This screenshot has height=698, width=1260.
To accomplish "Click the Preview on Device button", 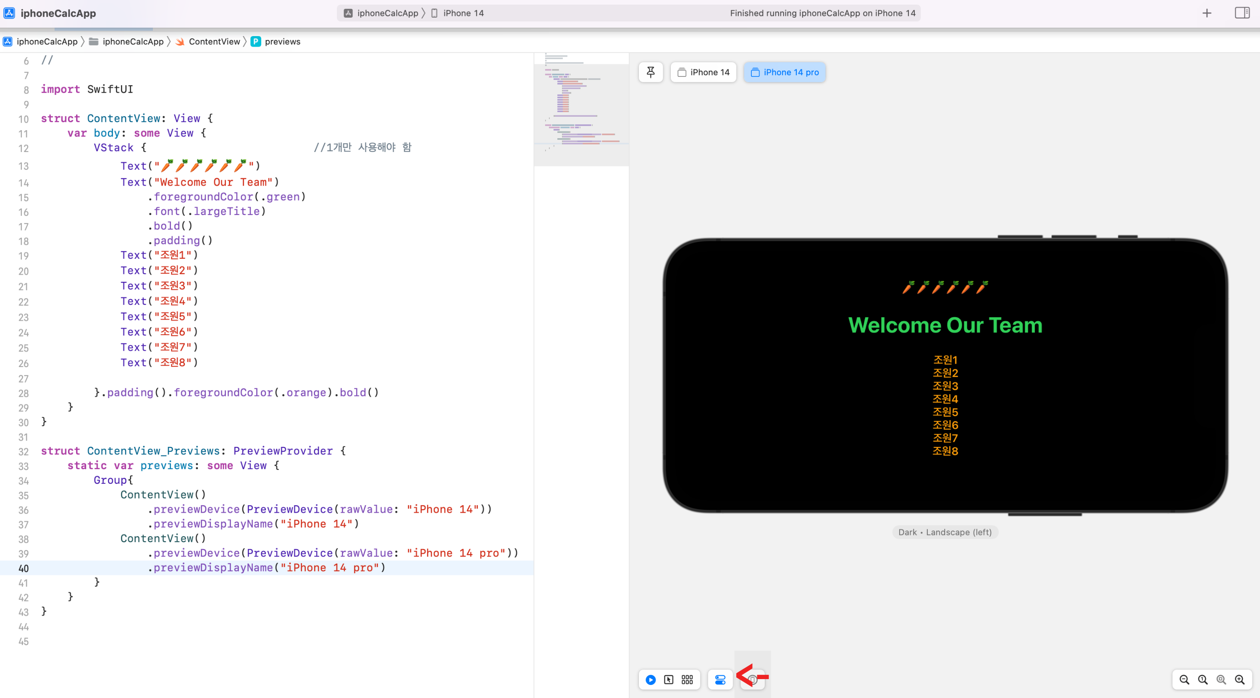I will click(x=753, y=680).
